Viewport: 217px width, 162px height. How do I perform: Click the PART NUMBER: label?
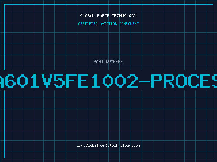click(108, 62)
